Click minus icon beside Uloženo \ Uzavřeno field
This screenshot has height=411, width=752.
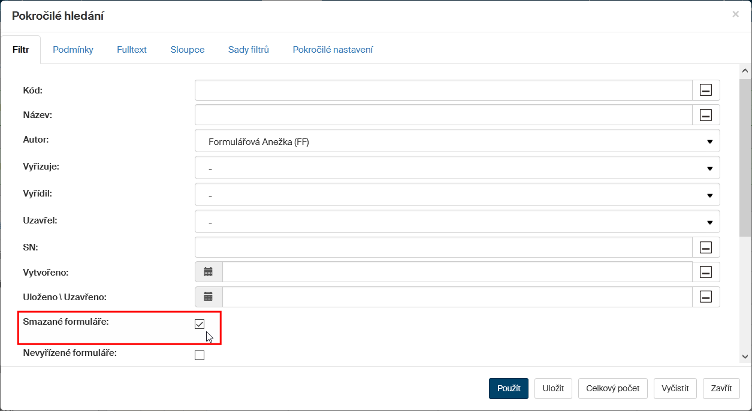(x=706, y=297)
